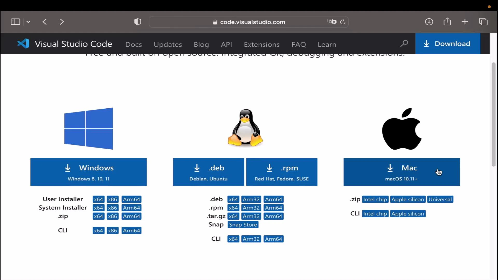Open the API menu item

[226, 44]
